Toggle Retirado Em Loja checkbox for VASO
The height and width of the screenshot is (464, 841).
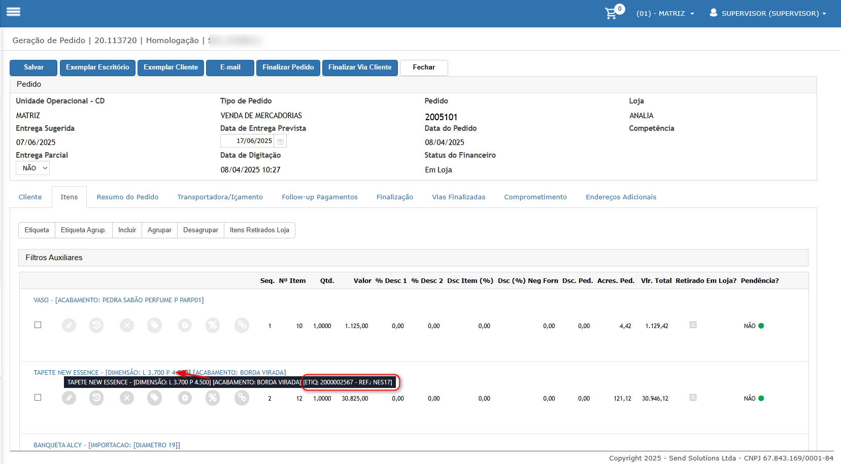[693, 325]
